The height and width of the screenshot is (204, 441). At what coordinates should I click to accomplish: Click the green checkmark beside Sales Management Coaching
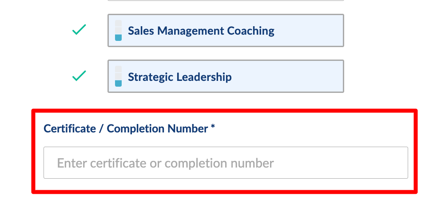pos(79,31)
